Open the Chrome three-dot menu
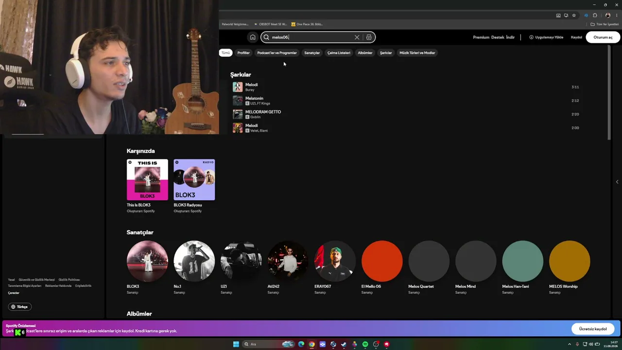Viewport: 622px width, 350px height. click(x=616, y=15)
